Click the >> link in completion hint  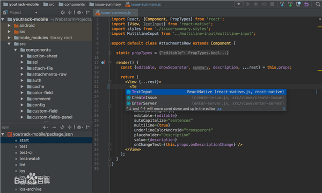point(219,109)
